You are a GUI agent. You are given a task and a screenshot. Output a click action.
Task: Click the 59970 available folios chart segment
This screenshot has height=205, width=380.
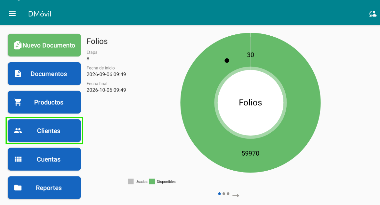tap(251, 154)
